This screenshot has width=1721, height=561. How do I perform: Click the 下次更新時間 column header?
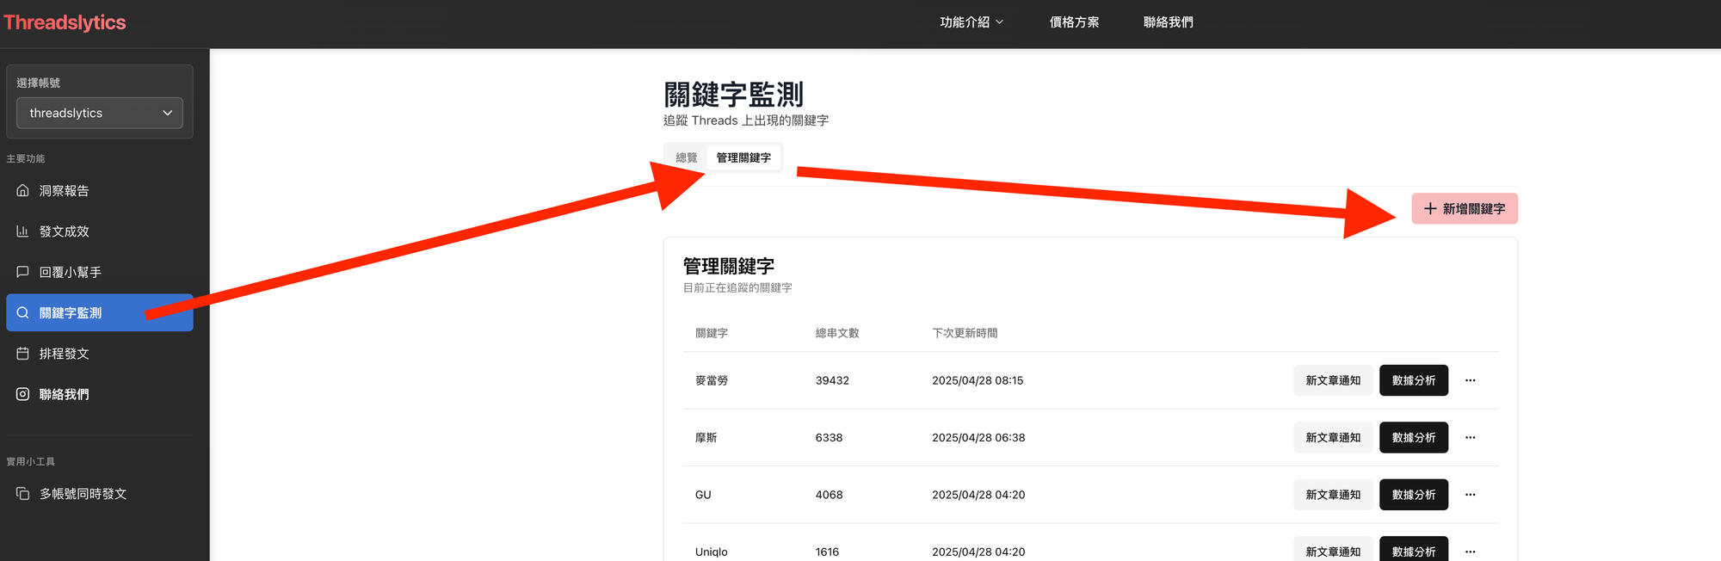[x=965, y=333]
